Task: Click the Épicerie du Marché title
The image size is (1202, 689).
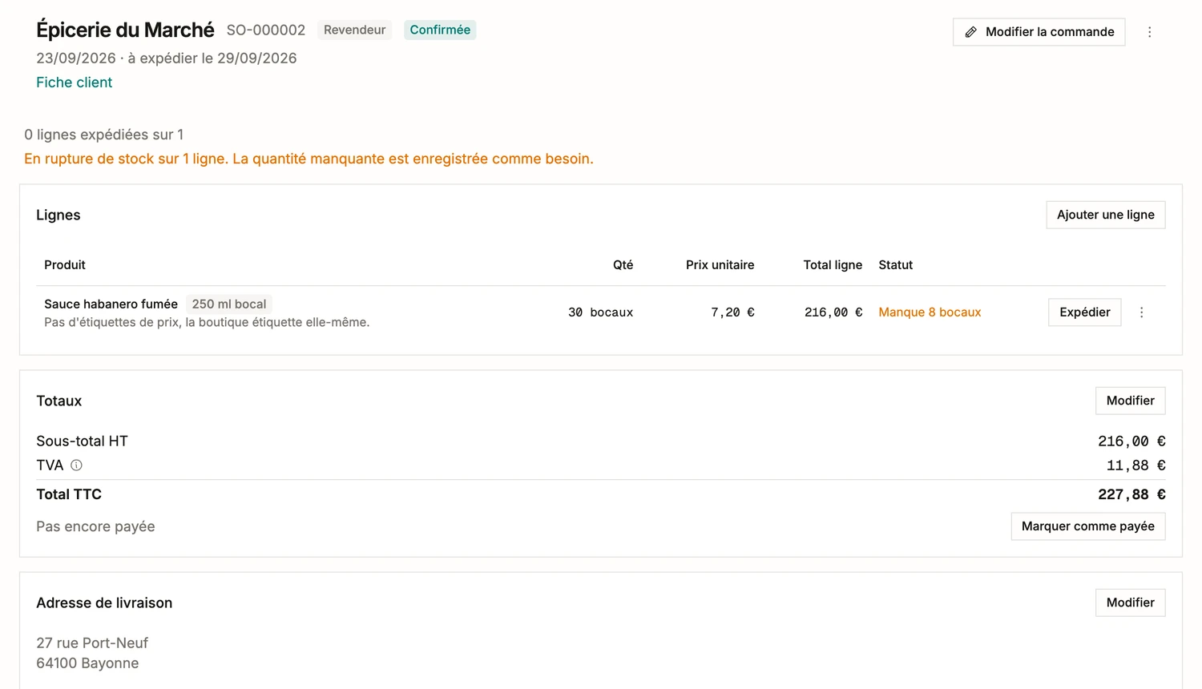Action: pyautogui.click(x=125, y=30)
